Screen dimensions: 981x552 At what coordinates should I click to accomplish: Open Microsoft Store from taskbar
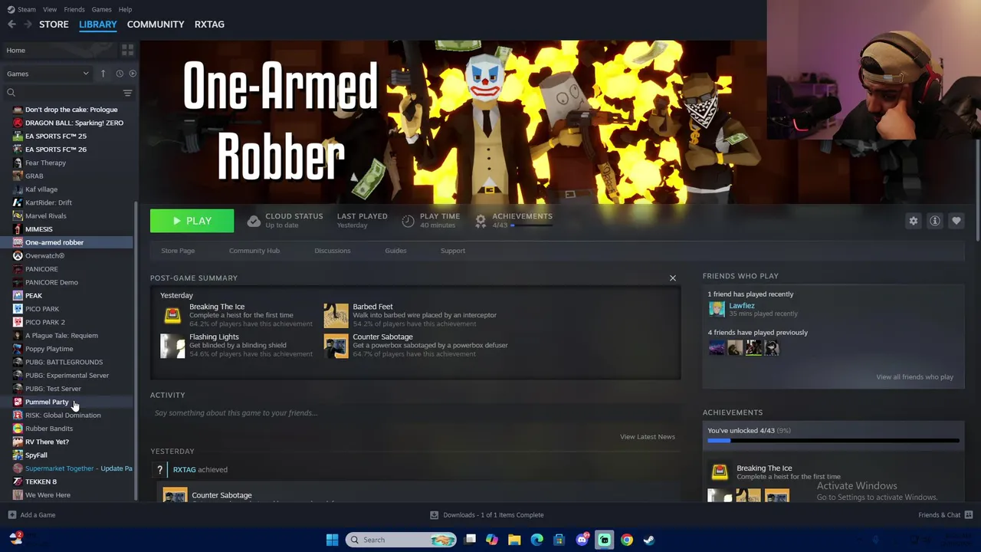click(x=559, y=540)
